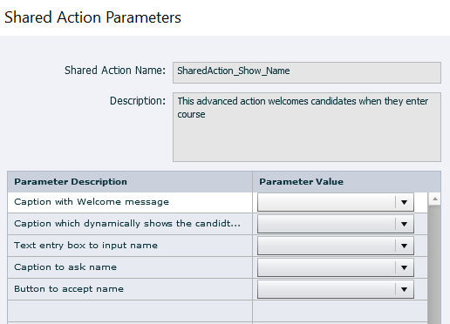Click arrow icon in Welcome message combo box
450x324 pixels.
(x=404, y=202)
